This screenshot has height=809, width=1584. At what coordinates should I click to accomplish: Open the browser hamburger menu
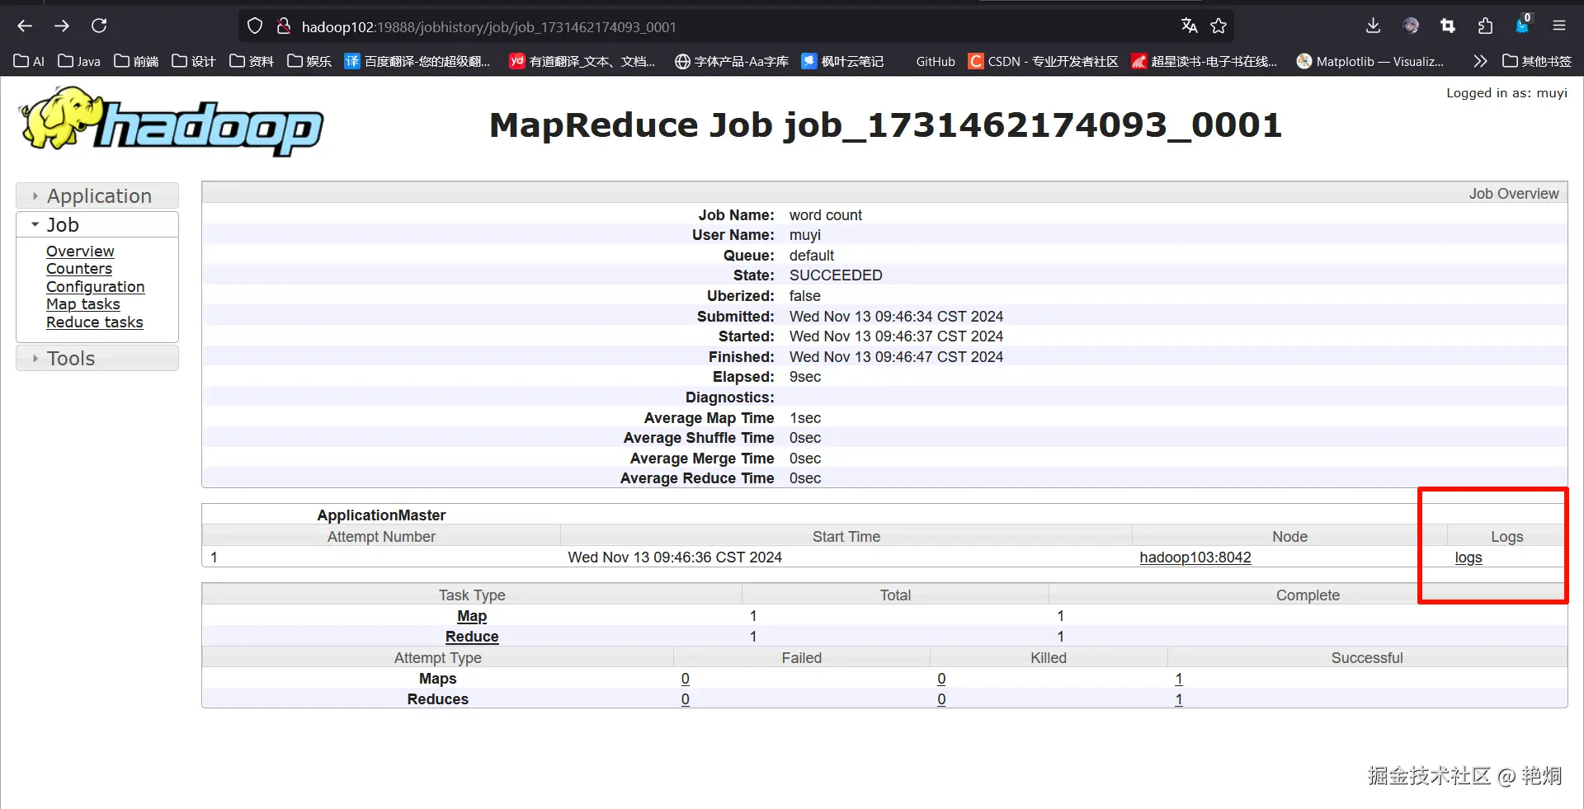coord(1558,26)
